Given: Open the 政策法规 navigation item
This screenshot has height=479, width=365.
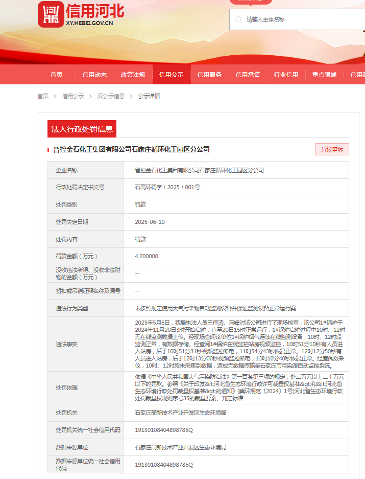Looking at the screenshot, I should pos(133,75).
